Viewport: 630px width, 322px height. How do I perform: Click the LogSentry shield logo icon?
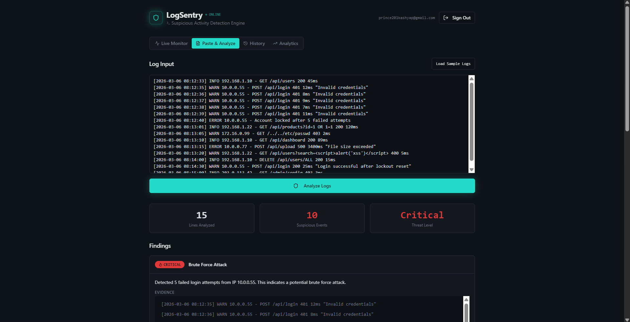(x=156, y=18)
